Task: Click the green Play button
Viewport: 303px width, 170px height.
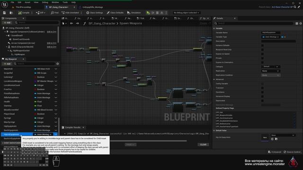Action: coord(148,13)
